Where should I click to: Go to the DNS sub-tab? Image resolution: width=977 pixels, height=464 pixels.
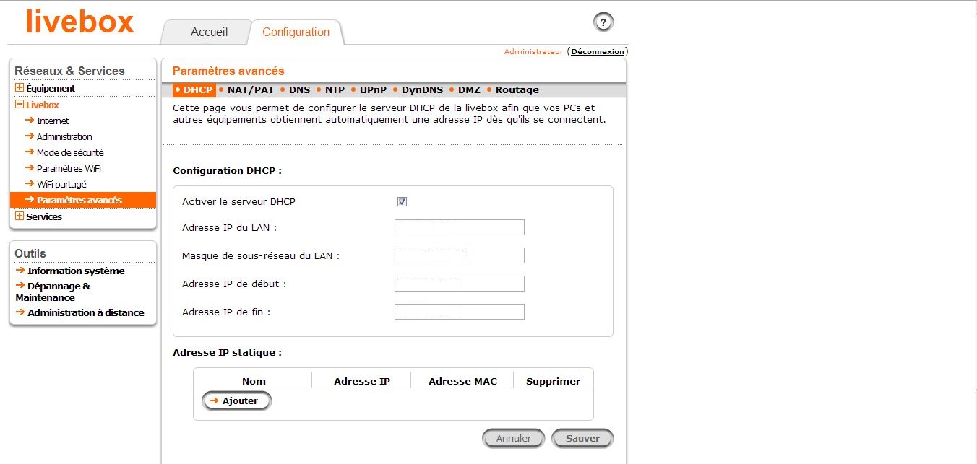click(299, 90)
